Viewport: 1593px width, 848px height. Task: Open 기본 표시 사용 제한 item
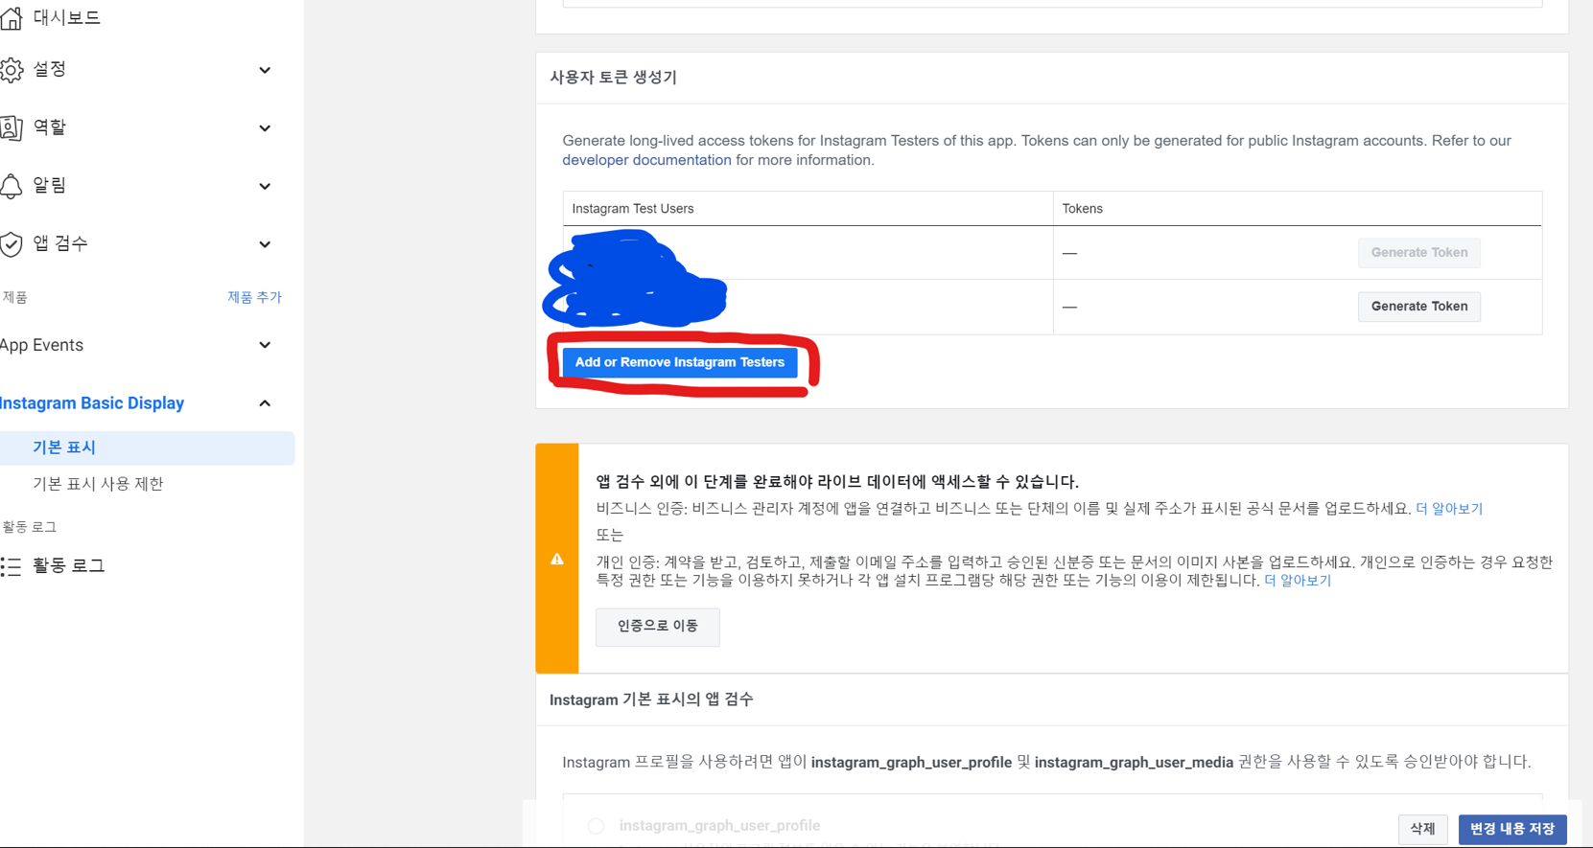(x=98, y=484)
